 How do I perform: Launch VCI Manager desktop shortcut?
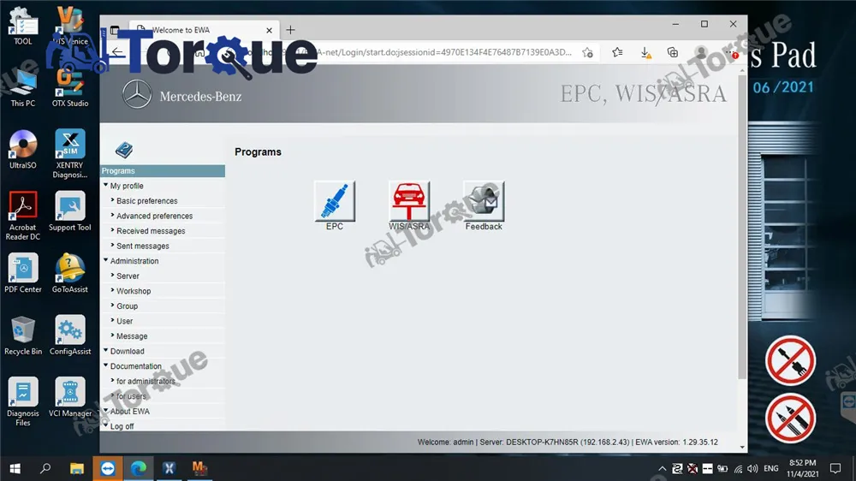pyautogui.click(x=70, y=397)
